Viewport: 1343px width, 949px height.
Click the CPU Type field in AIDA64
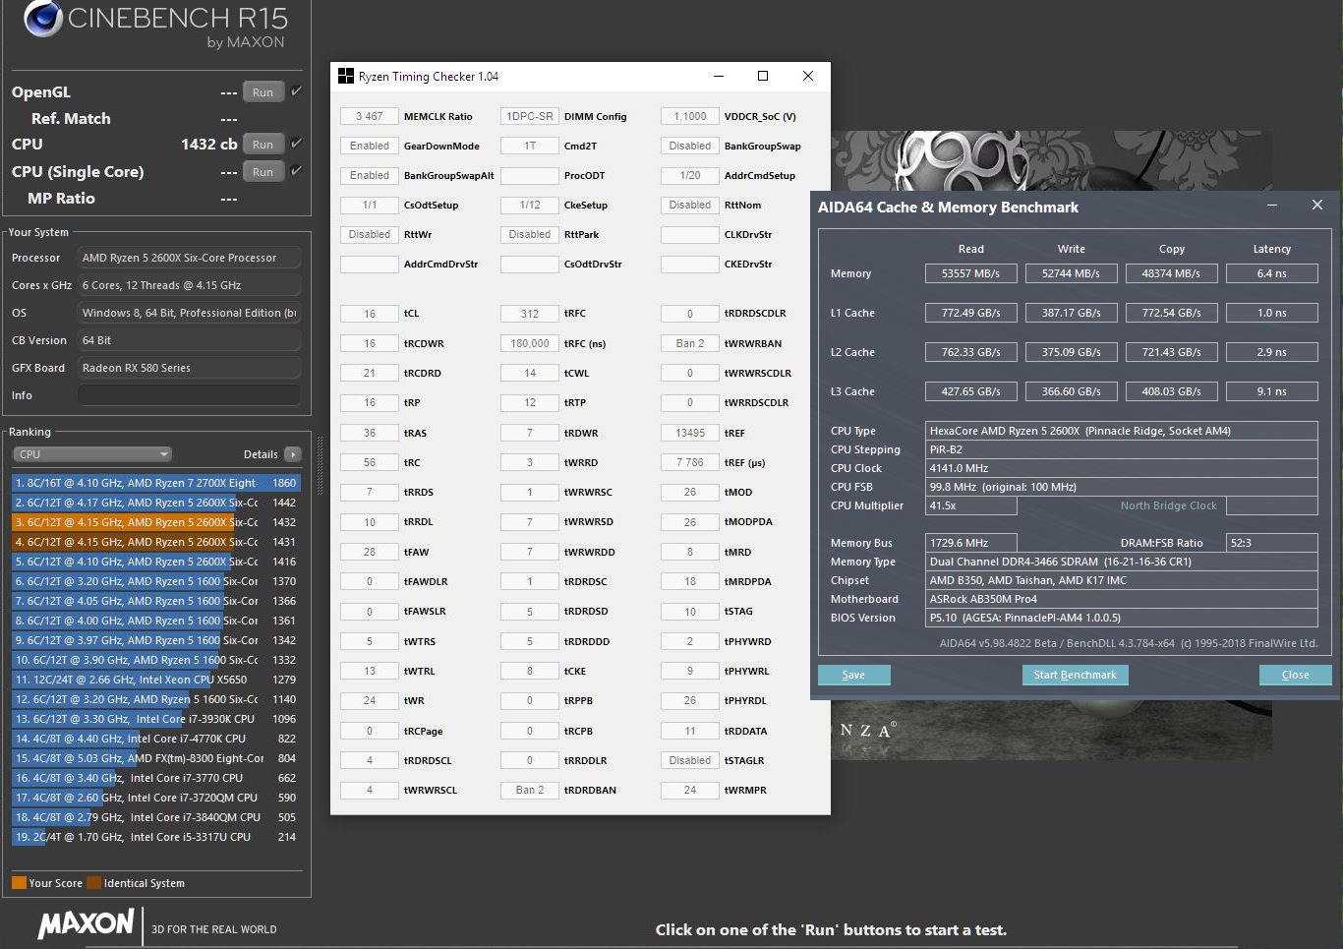pos(1122,431)
